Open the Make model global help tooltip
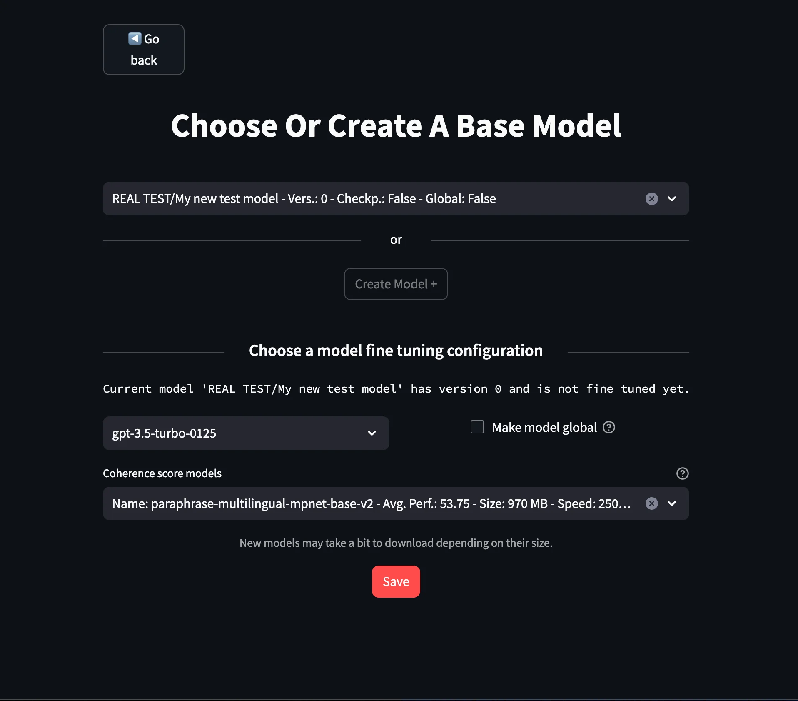 608,427
